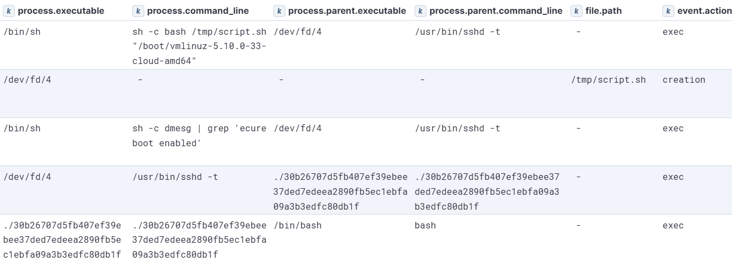Click the dmesg grep command line cell
Image resolution: width=732 pixels, height=261 pixels.
199,136
